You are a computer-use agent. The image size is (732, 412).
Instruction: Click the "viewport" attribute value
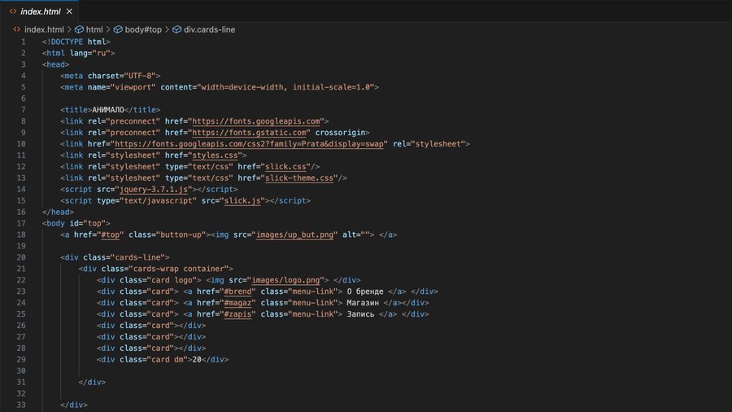coord(133,87)
